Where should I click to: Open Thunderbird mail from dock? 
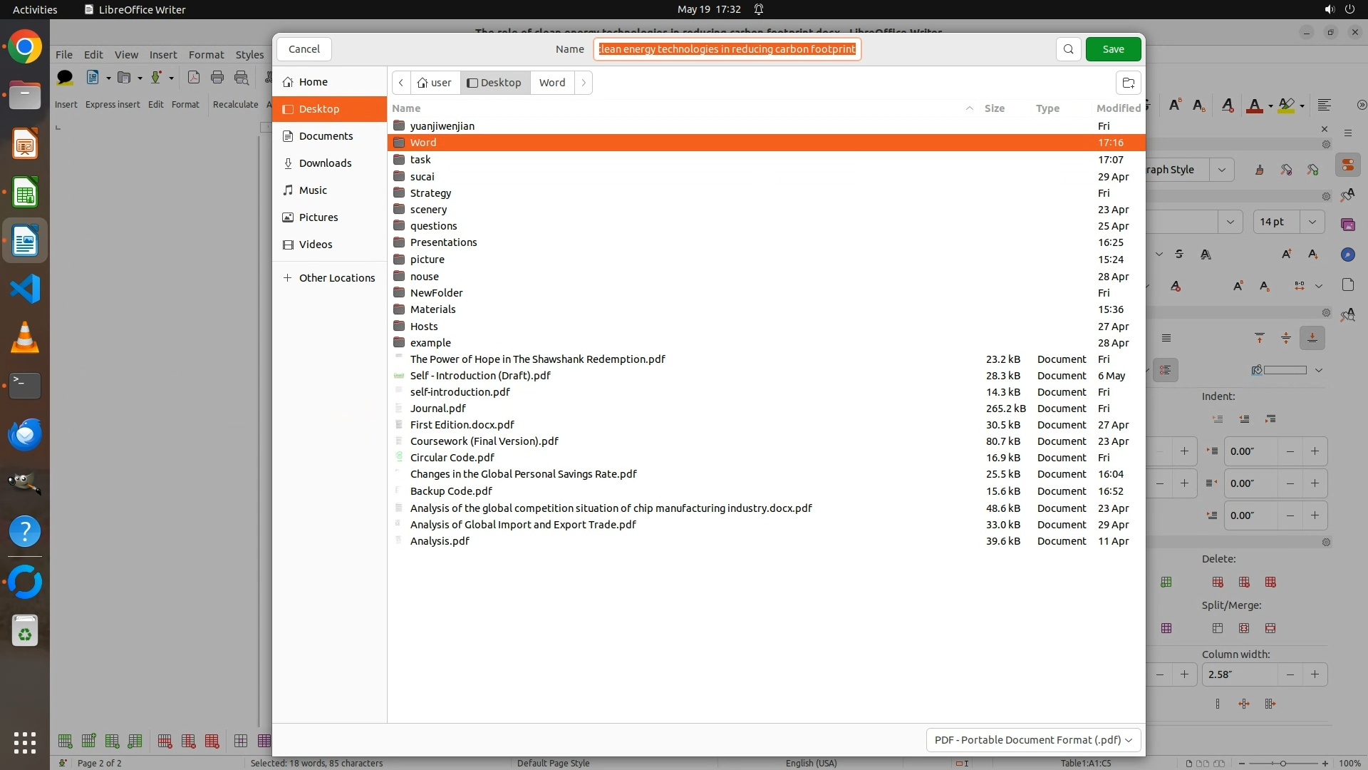(x=25, y=434)
